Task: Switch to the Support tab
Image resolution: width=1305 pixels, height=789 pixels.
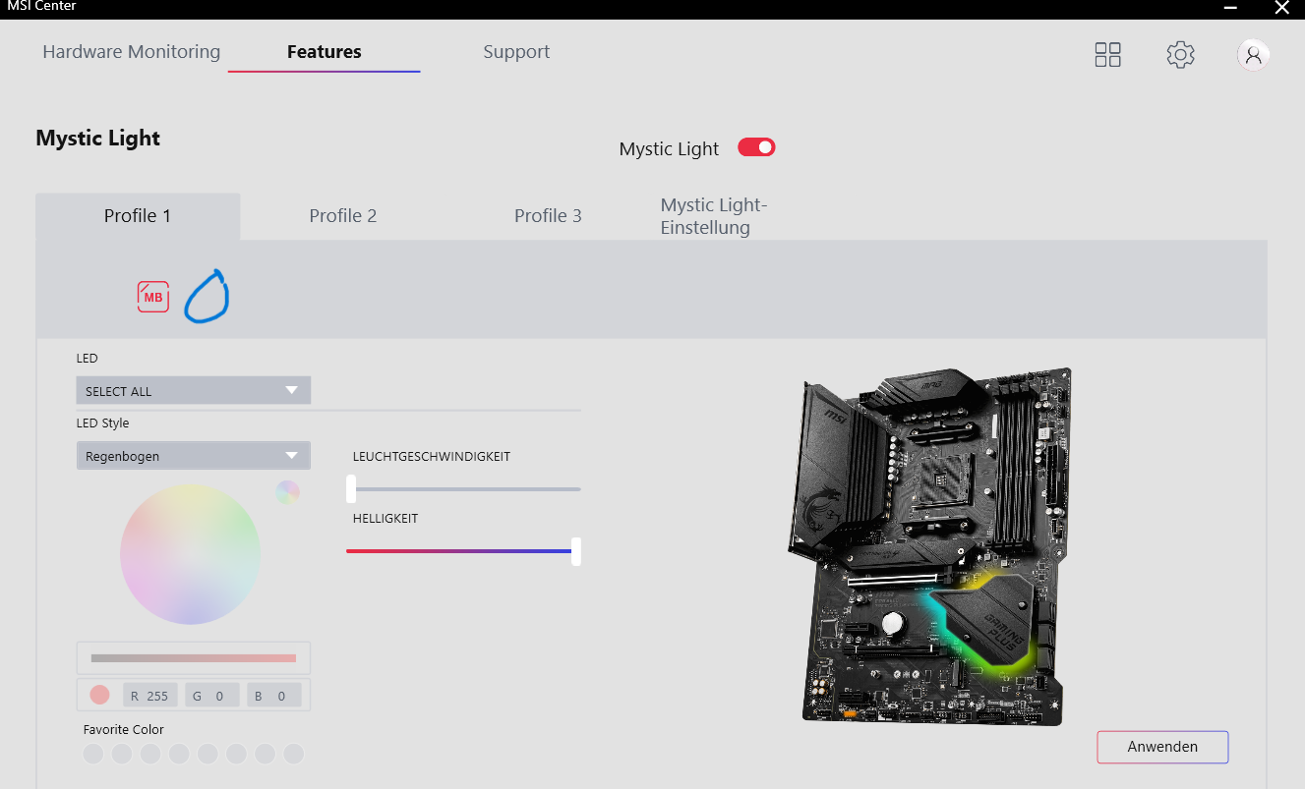Action: pyautogui.click(x=516, y=52)
